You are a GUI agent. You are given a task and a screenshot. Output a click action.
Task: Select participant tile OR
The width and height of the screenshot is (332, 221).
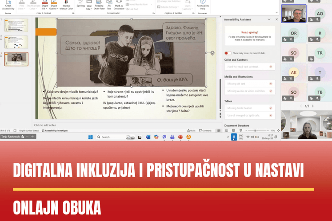click(x=293, y=33)
